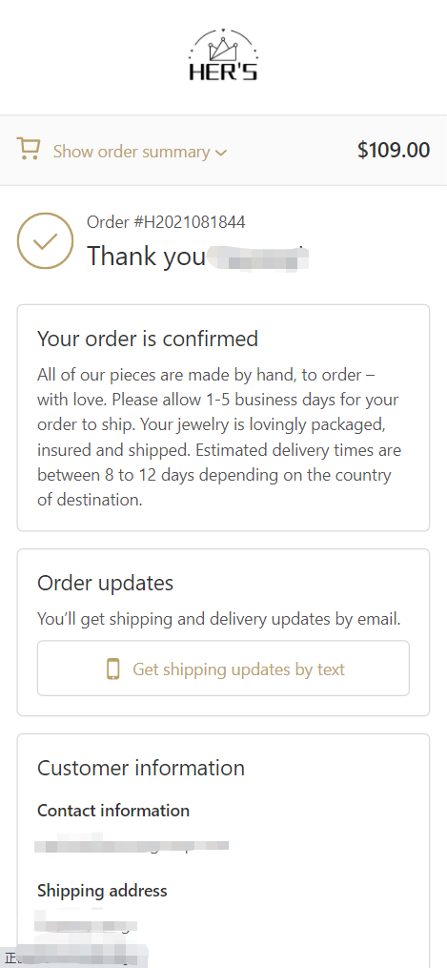Click the Contact information label
The width and height of the screenshot is (447, 968).
(x=113, y=811)
